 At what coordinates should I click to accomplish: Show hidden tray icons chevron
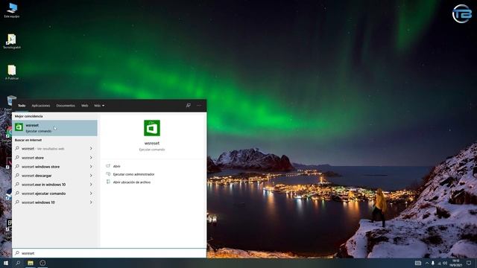(427, 263)
